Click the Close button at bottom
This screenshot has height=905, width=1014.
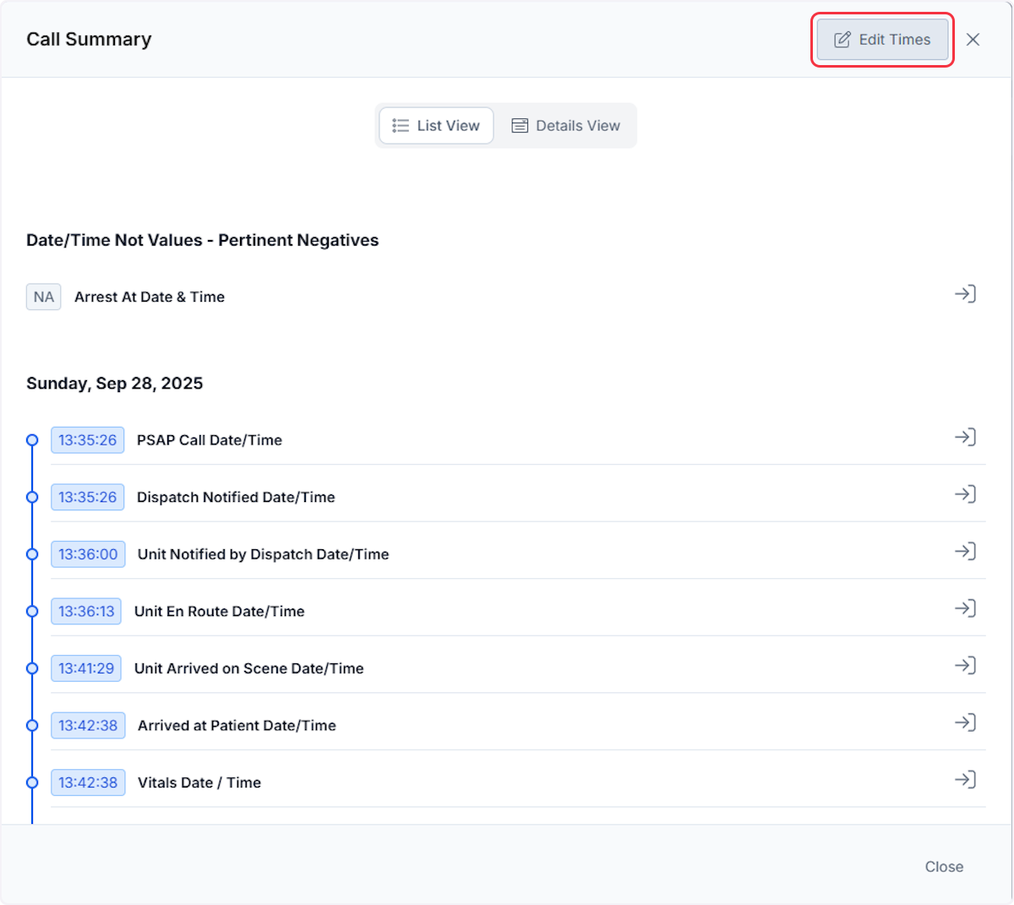tap(944, 867)
